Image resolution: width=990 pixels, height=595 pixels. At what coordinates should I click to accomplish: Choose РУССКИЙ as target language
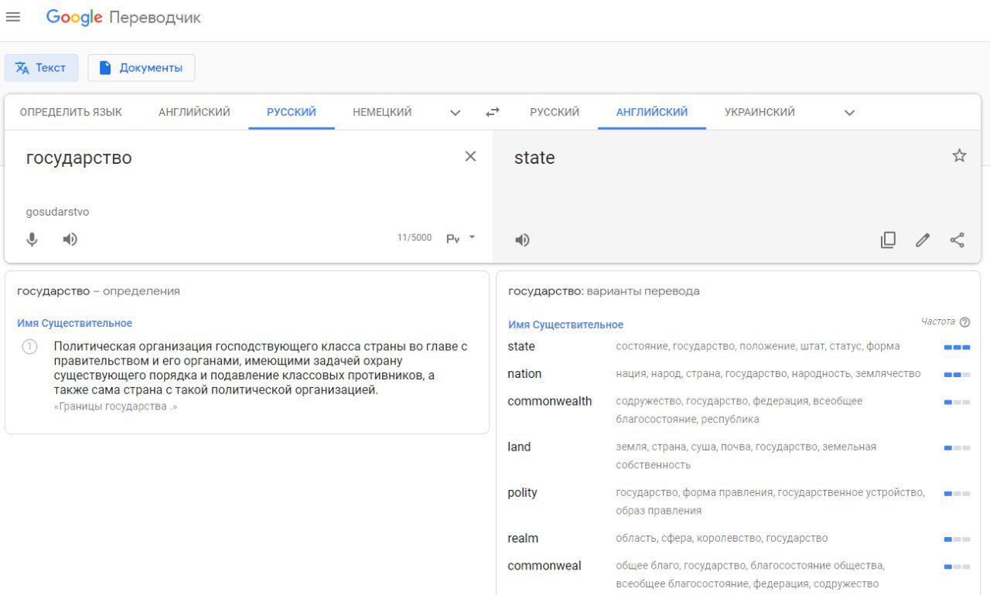click(555, 112)
